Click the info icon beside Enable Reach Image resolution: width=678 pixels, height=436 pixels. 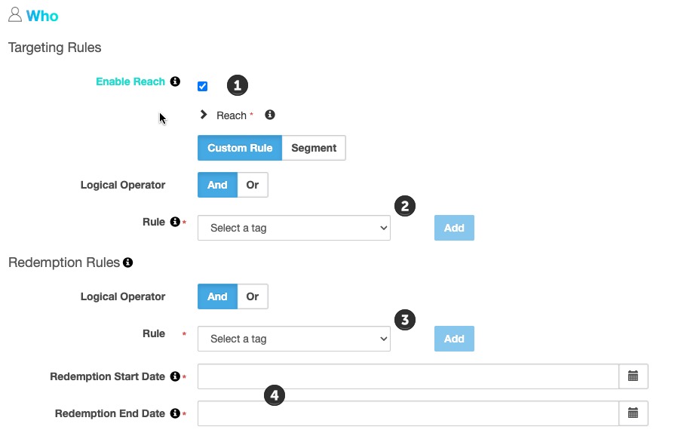click(175, 81)
